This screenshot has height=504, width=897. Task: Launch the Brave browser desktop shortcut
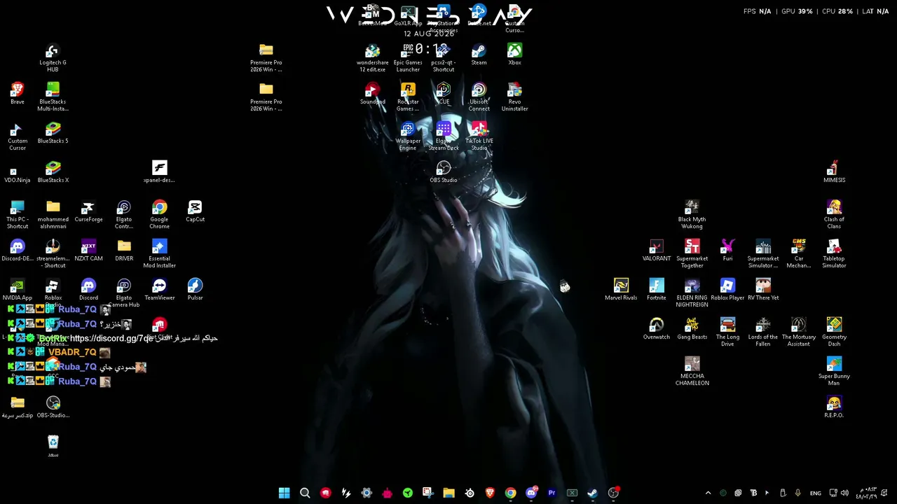(x=18, y=93)
